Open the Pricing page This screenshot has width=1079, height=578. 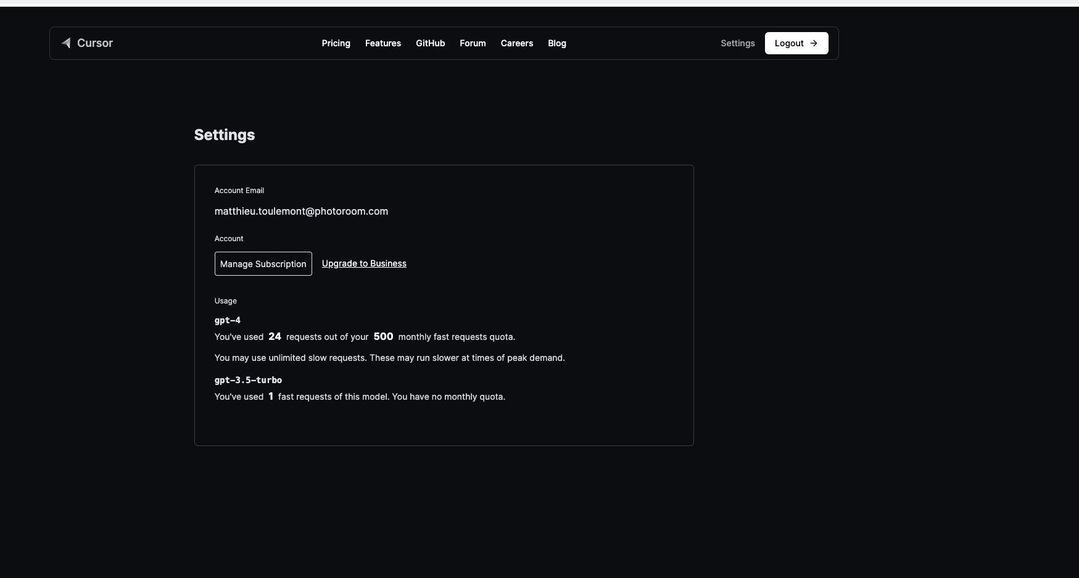336,43
